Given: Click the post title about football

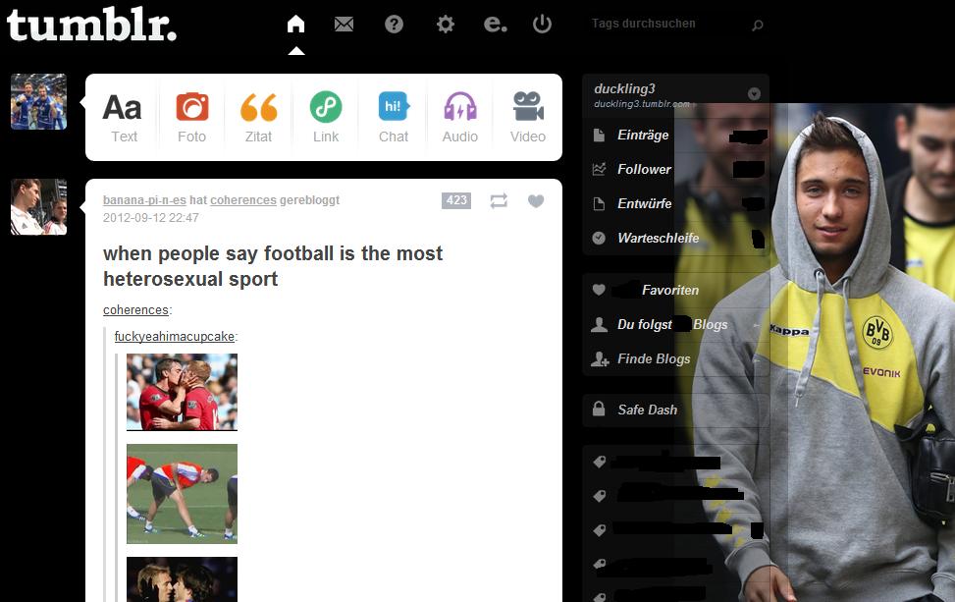Looking at the screenshot, I should tap(273, 266).
